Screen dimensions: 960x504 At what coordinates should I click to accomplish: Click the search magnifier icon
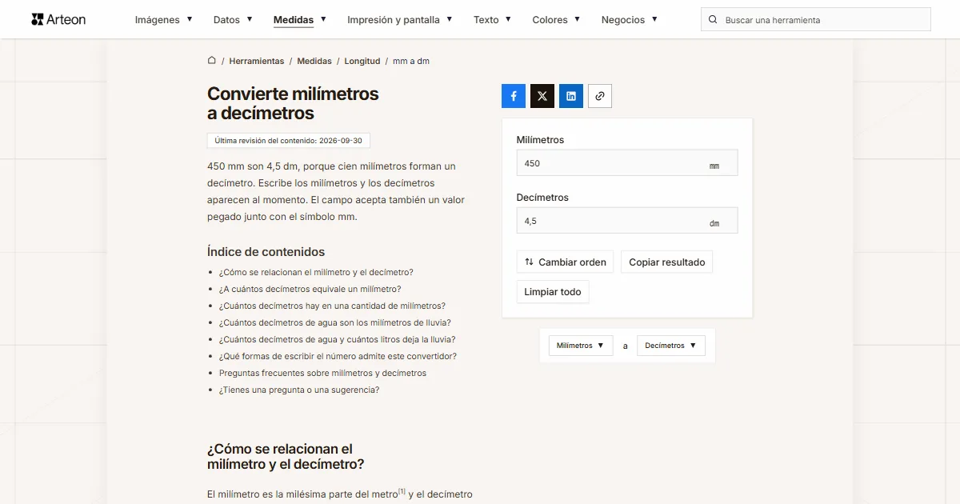coord(713,19)
